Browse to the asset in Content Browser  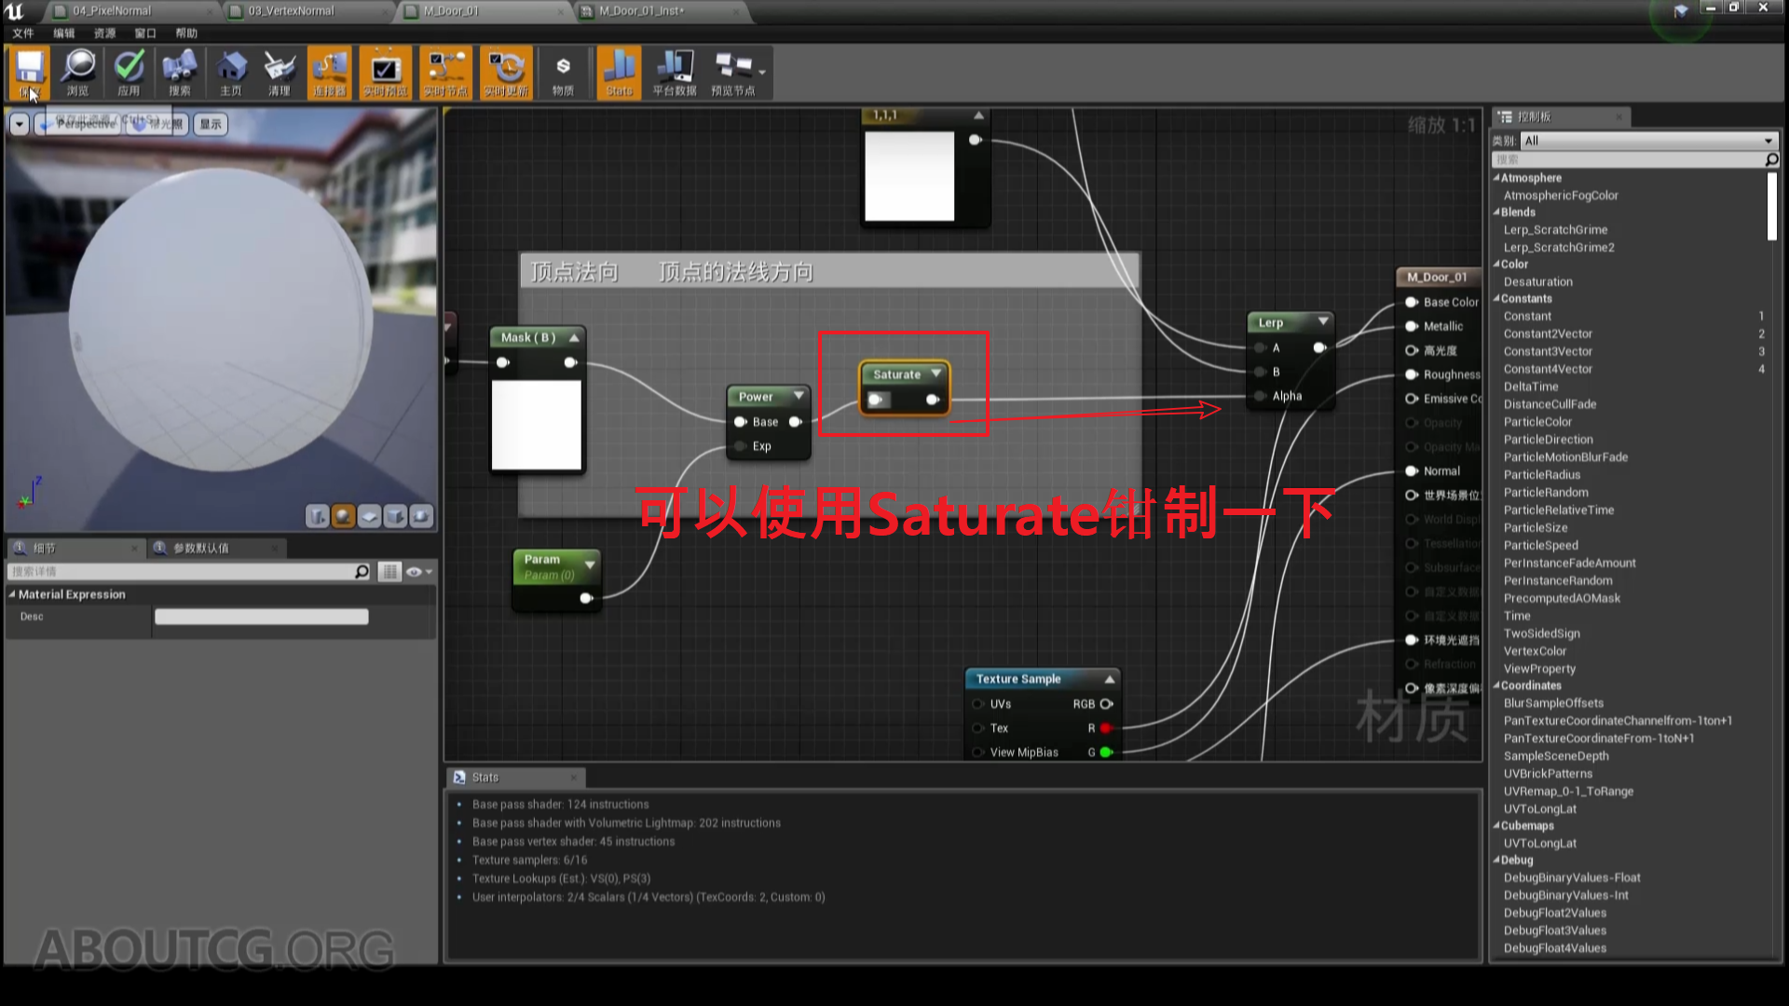[x=79, y=72]
